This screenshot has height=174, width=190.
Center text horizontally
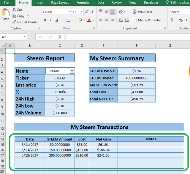point(107,20)
